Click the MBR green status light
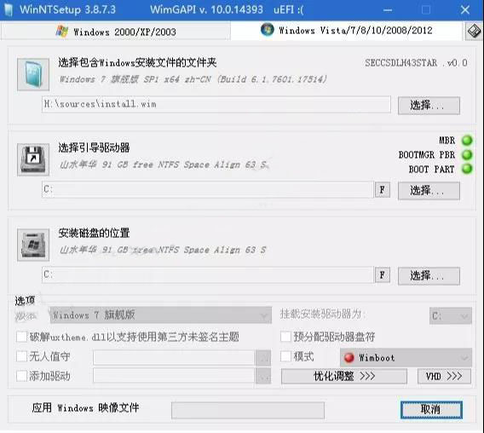 tap(467, 141)
